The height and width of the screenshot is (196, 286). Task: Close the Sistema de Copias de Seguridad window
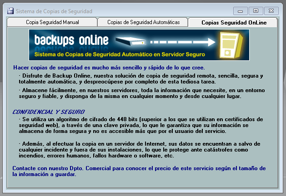pos(271,11)
